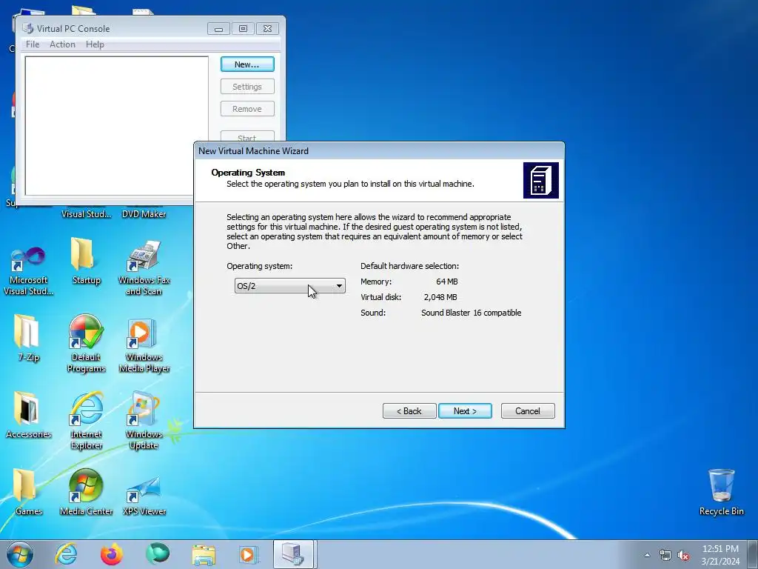Launch Internet Explorer desktop shortcut
This screenshot has width=758, height=569.
pos(86,421)
